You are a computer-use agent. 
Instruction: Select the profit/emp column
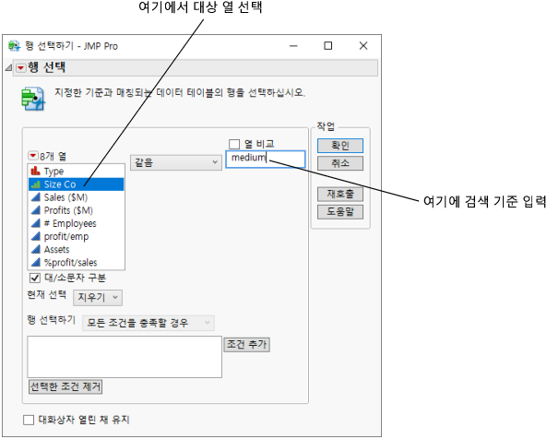click(x=77, y=236)
